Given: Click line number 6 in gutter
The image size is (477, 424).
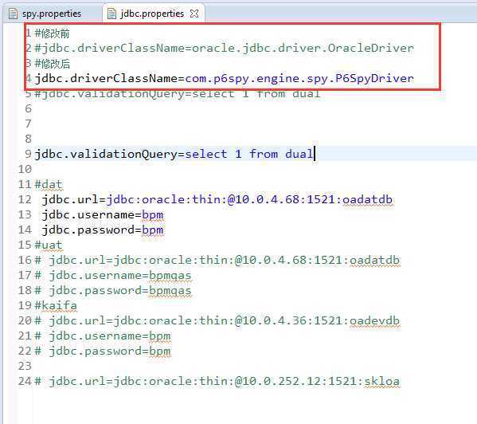Looking at the screenshot, I should pos(28,108).
